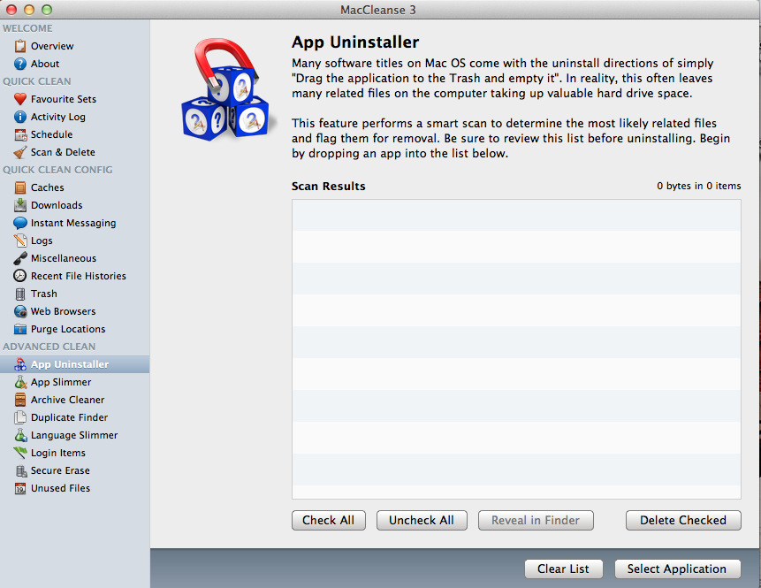The width and height of the screenshot is (761, 588).
Task: Open the Secure Erase tool
Action: (60, 470)
